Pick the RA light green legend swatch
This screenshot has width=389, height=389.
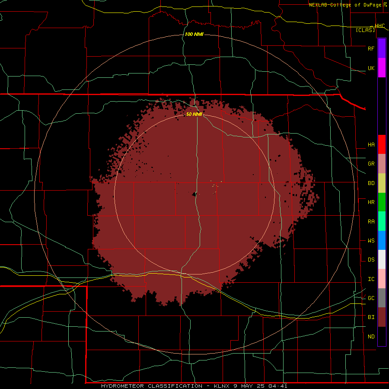[382, 221]
